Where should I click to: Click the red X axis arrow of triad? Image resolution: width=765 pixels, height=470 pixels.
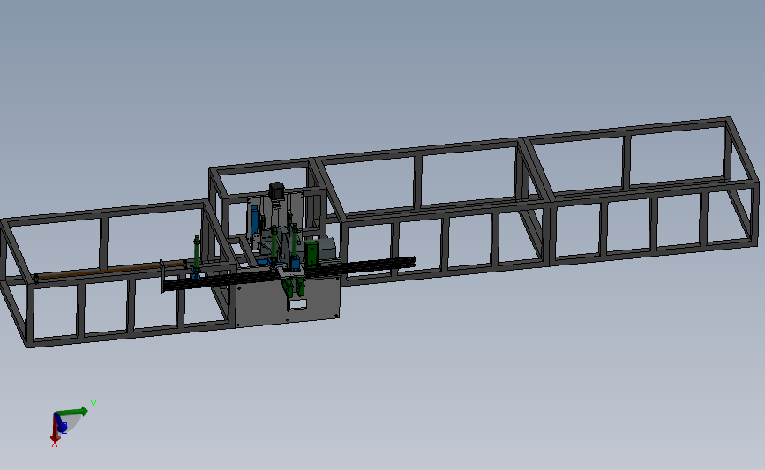tap(55, 429)
